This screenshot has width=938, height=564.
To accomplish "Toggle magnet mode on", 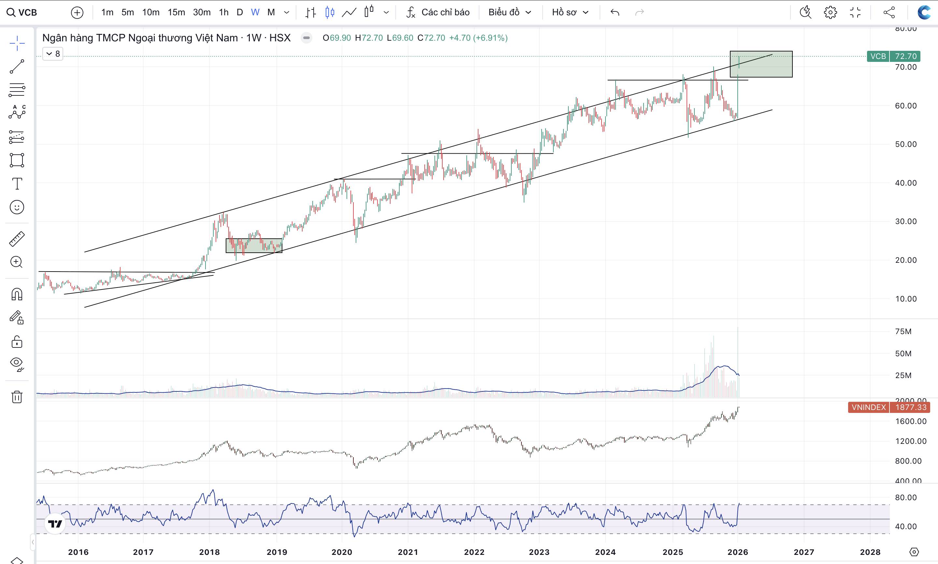I will [x=17, y=295].
